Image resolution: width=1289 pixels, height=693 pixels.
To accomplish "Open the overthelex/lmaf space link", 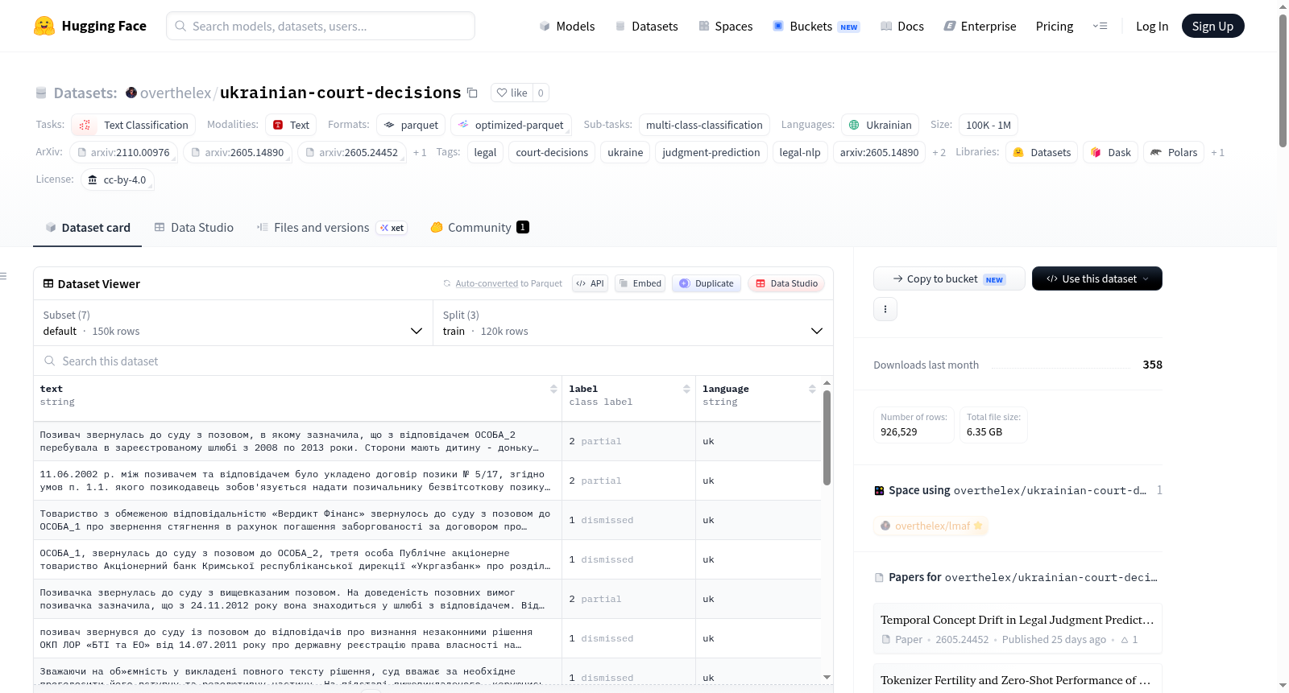I will click(x=931, y=526).
